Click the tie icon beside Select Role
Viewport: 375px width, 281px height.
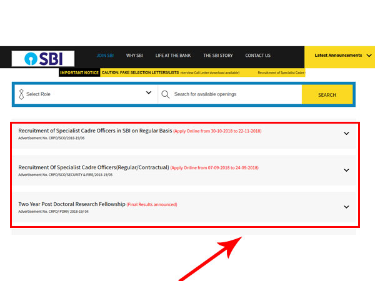(21, 94)
